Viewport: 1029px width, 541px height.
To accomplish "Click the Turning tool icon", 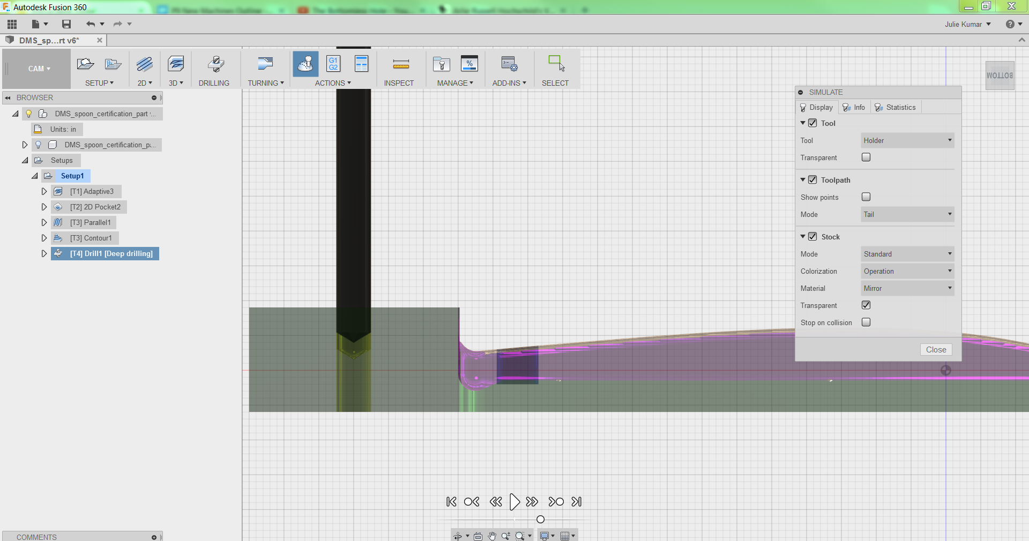I will tap(265, 64).
